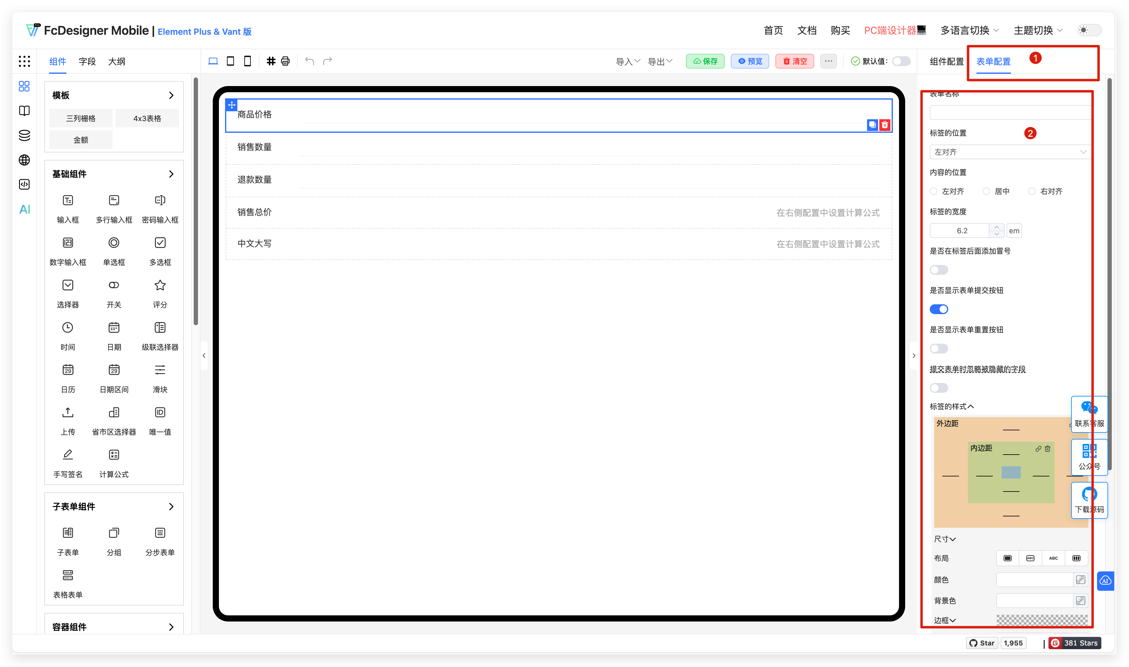Switch to mobile phone preview icon
Image resolution: width=1129 pixels, height=667 pixels.
coord(247,61)
